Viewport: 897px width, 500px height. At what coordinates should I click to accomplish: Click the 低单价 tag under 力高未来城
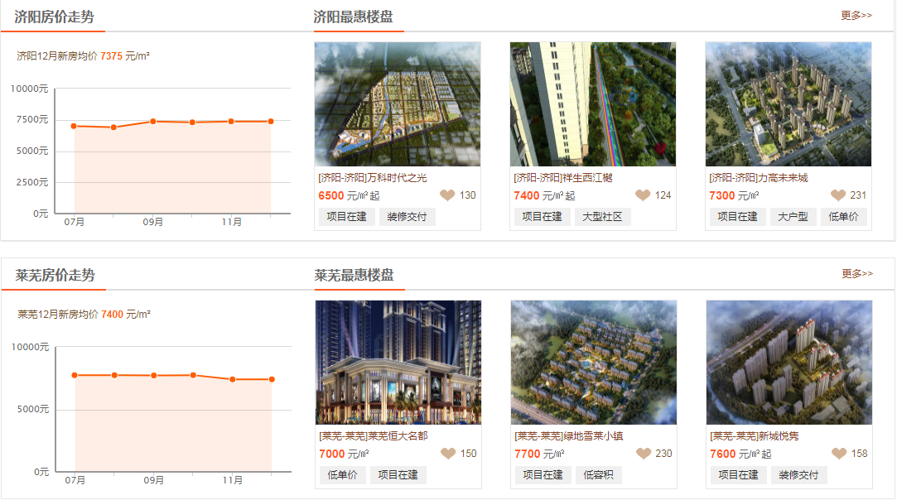point(844,216)
